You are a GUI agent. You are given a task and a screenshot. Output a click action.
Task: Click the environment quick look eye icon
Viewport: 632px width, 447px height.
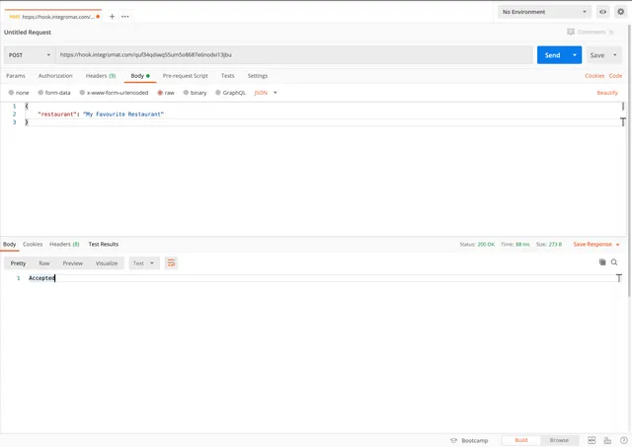click(602, 12)
